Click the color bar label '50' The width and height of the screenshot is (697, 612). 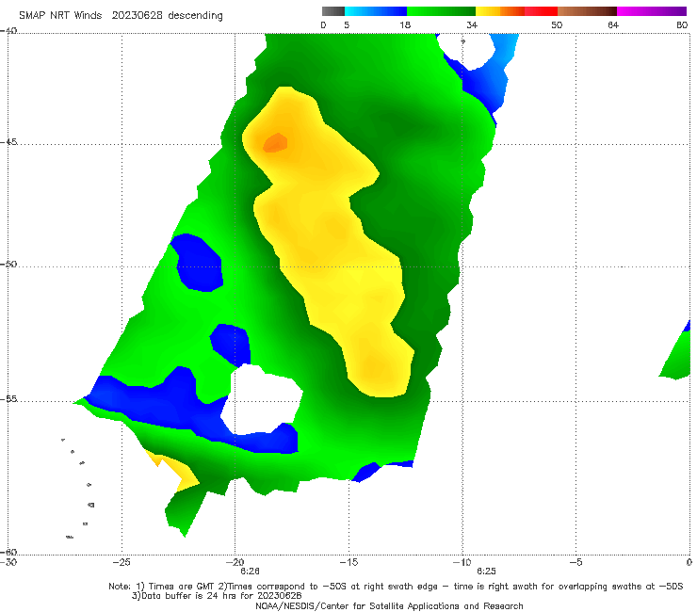(557, 25)
